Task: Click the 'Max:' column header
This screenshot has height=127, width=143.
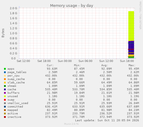Action: (132, 65)
